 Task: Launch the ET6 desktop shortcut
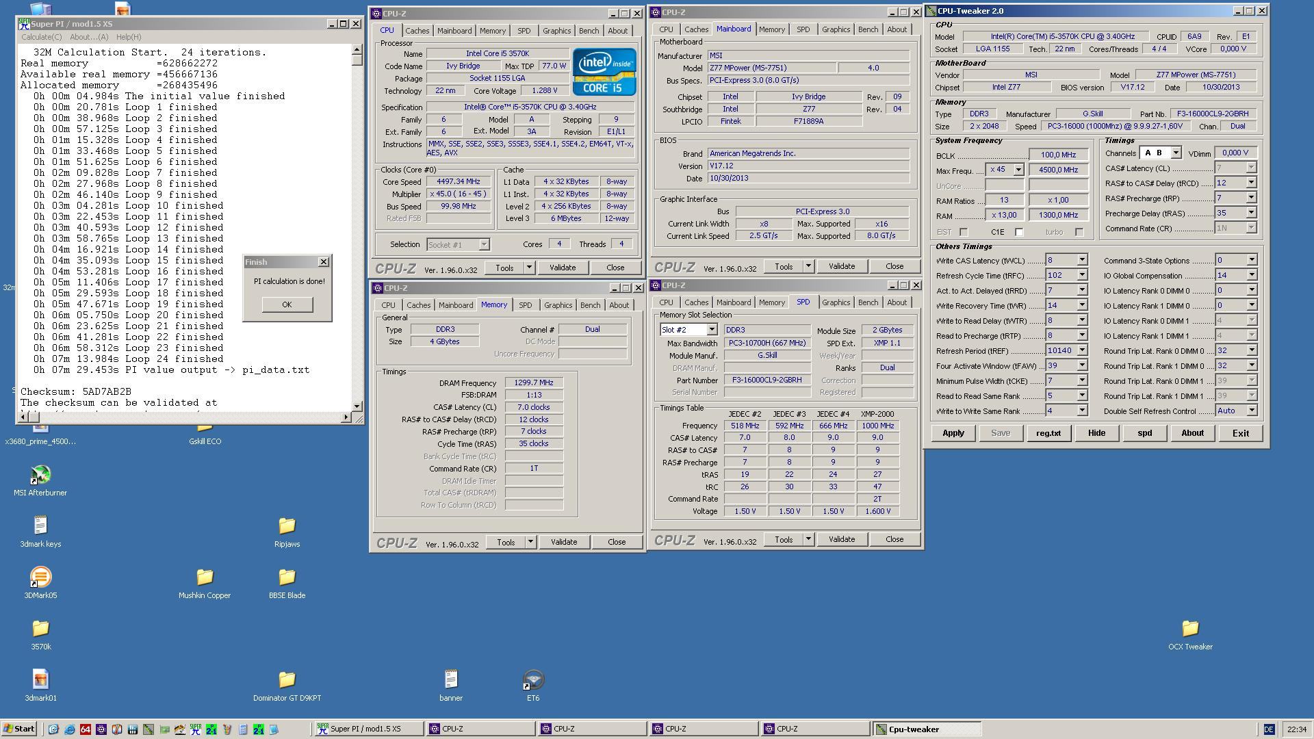533,679
